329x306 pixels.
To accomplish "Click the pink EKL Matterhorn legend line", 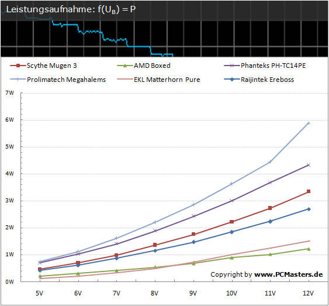I will [125, 80].
